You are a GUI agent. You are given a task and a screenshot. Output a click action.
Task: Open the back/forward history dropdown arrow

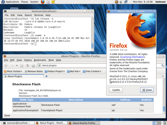(x=17, y=65)
